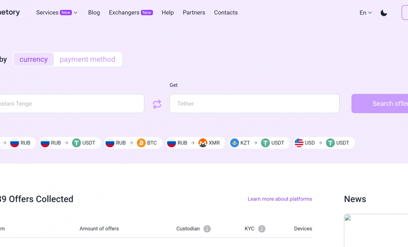Click the Amount of offers column header
Screen dimensions: 408x247
tap(99, 229)
